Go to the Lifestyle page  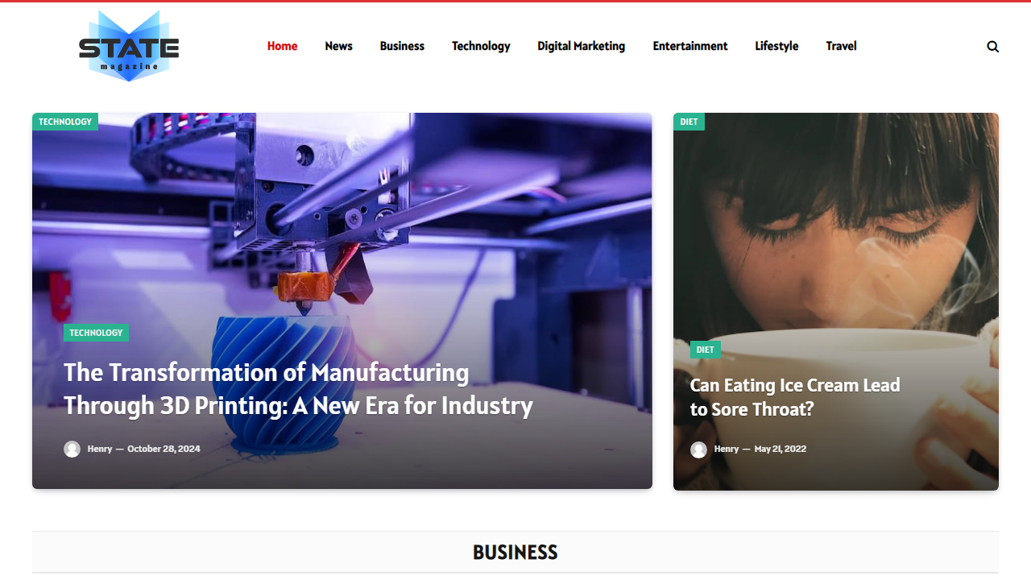pos(776,46)
